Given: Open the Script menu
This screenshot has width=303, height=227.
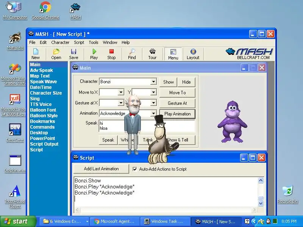Looking at the screenshot, I should pos(79,42).
